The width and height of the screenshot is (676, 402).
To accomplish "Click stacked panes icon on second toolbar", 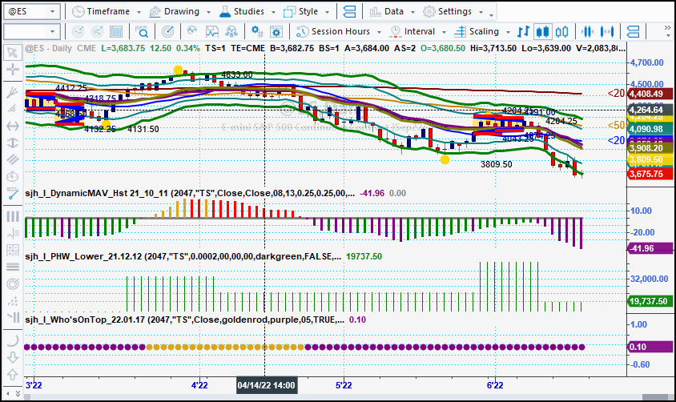I will [634, 31].
